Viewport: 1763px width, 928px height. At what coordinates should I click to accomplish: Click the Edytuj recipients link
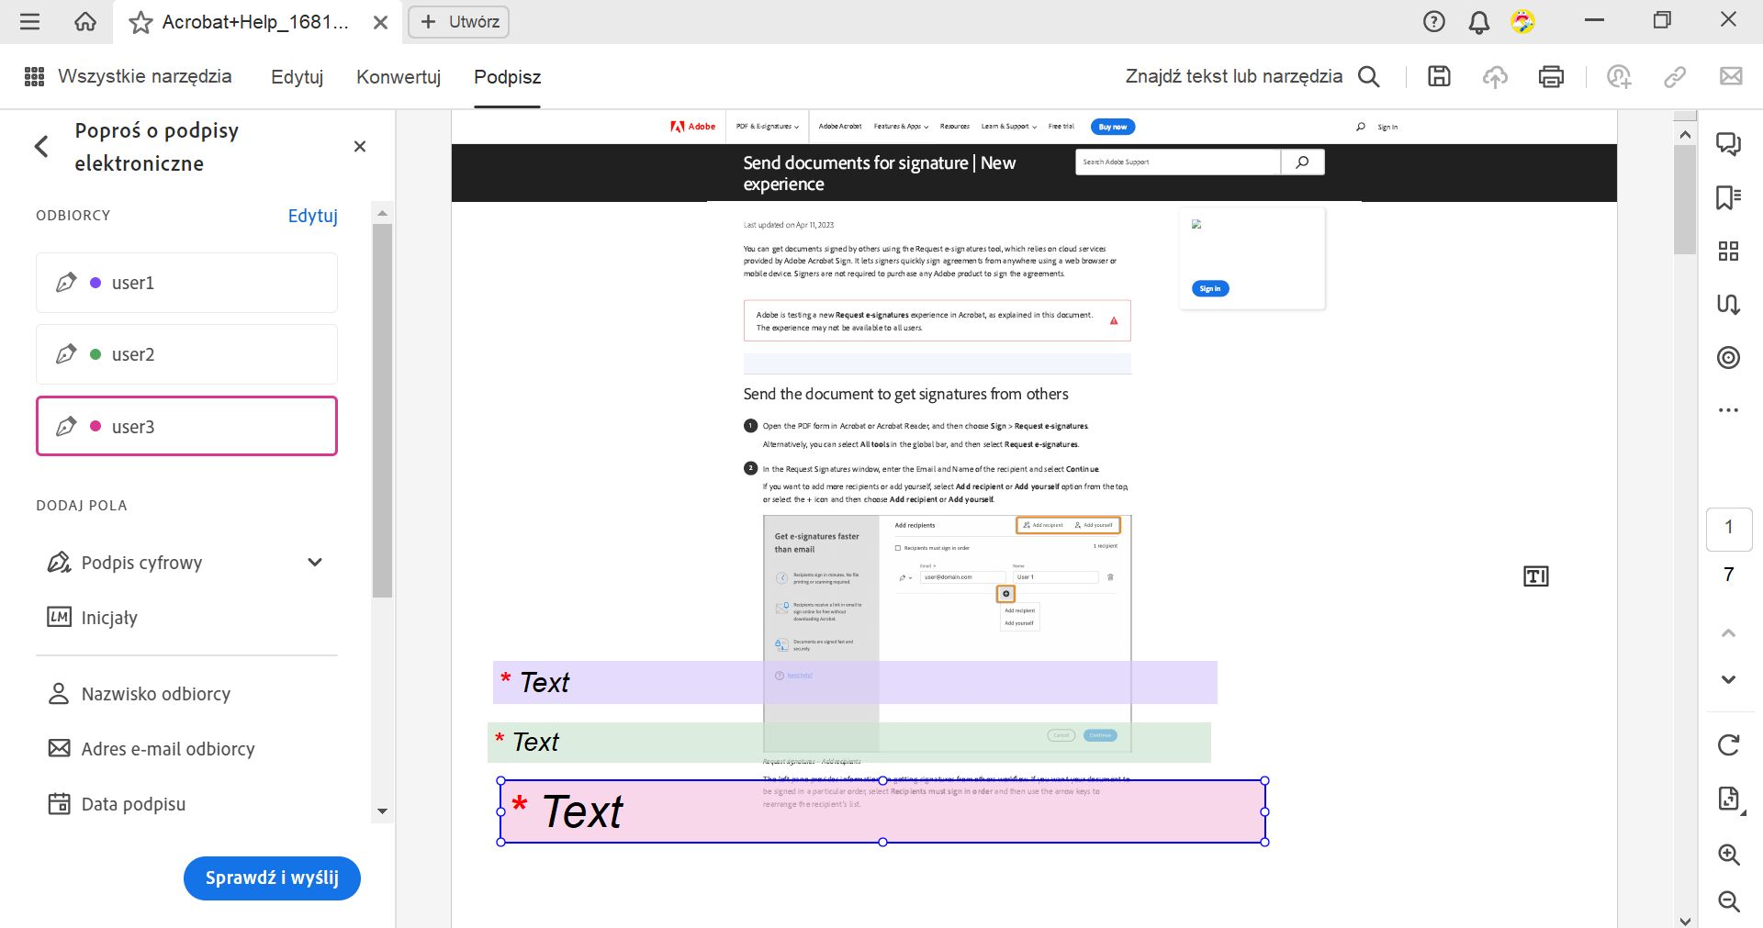coord(313,216)
